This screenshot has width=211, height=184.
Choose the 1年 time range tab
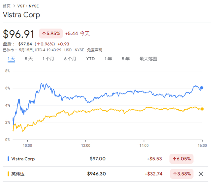click(108, 59)
